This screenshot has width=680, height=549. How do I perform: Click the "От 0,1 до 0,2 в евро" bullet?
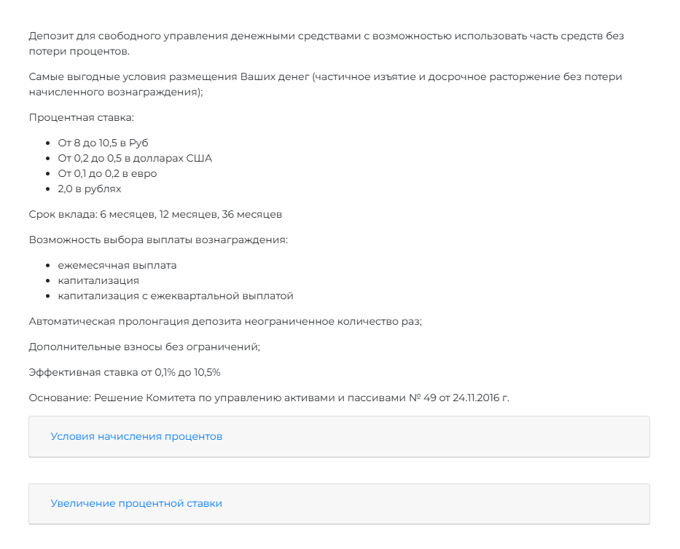[106, 173]
